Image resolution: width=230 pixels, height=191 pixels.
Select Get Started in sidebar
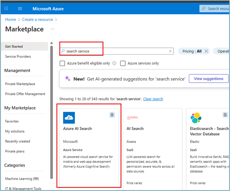pos(24,47)
